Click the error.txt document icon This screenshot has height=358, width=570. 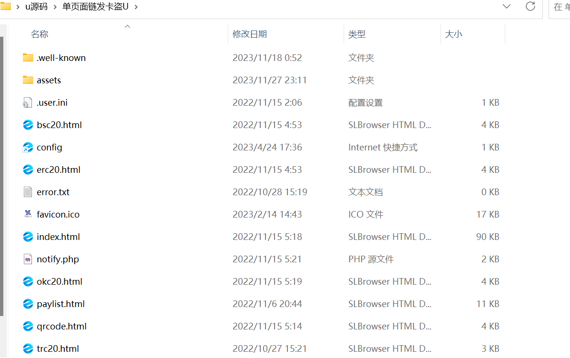[28, 192]
